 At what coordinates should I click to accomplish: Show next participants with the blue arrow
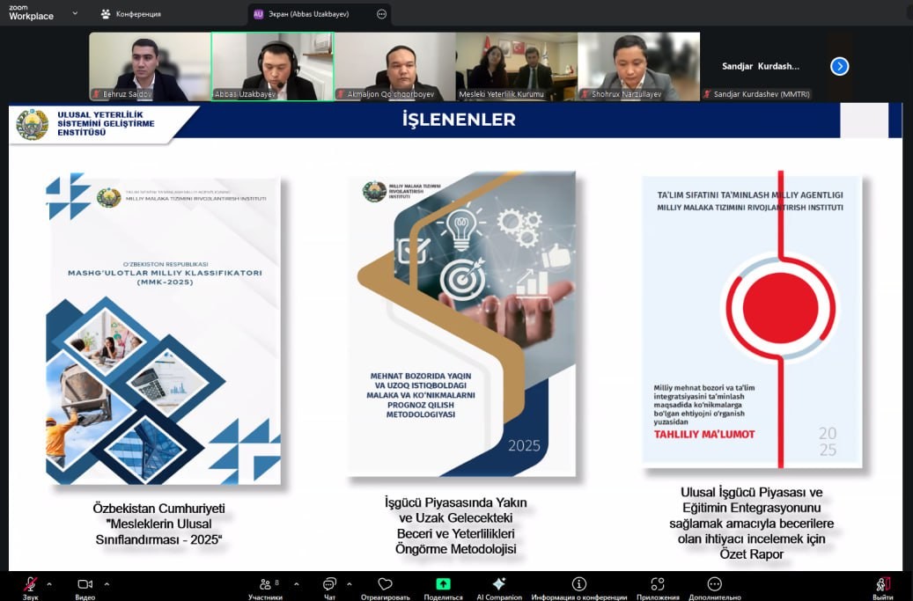click(839, 66)
